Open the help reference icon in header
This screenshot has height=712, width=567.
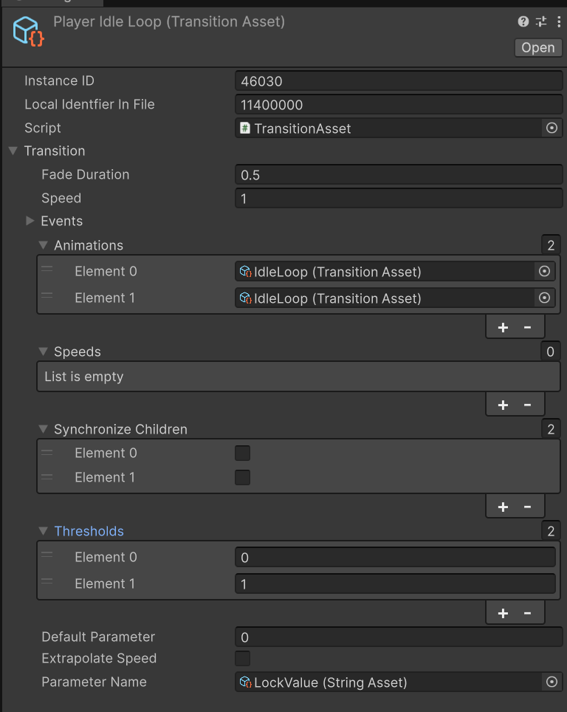click(x=523, y=22)
